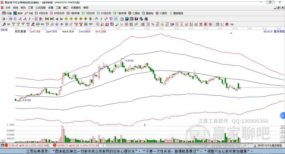Select the red pencil drawing tool
Screen dimensions: 285x154
click(4, 24)
